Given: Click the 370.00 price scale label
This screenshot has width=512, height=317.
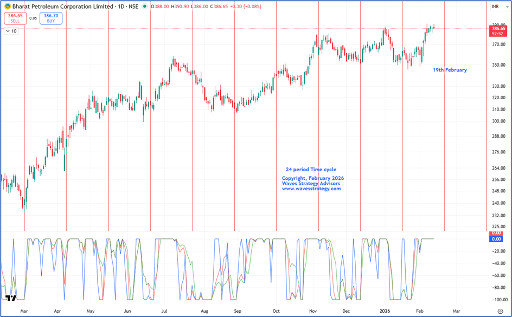Looking at the screenshot, I should [498, 44].
